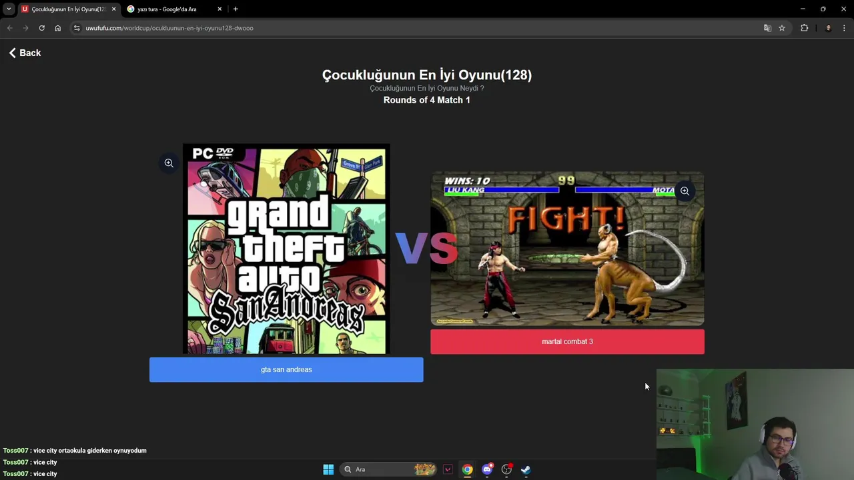The height and width of the screenshot is (480, 854).
Task: Select the Mortal Kombat fight screenshot
Action: (x=567, y=249)
